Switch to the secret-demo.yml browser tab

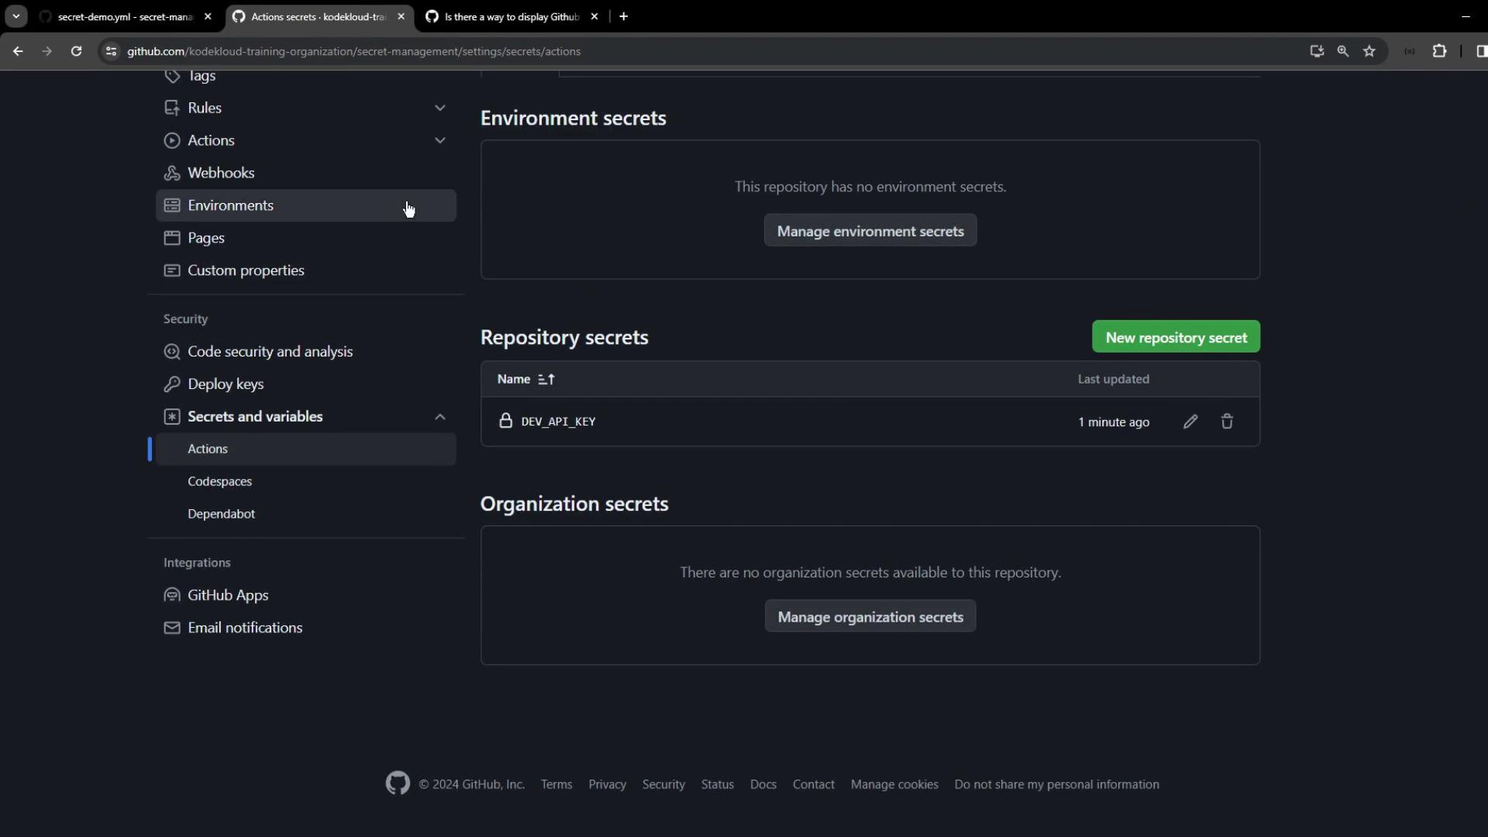click(124, 16)
